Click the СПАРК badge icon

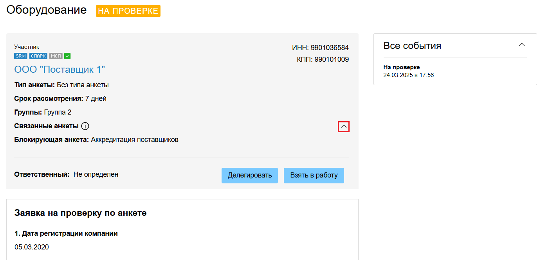point(38,56)
